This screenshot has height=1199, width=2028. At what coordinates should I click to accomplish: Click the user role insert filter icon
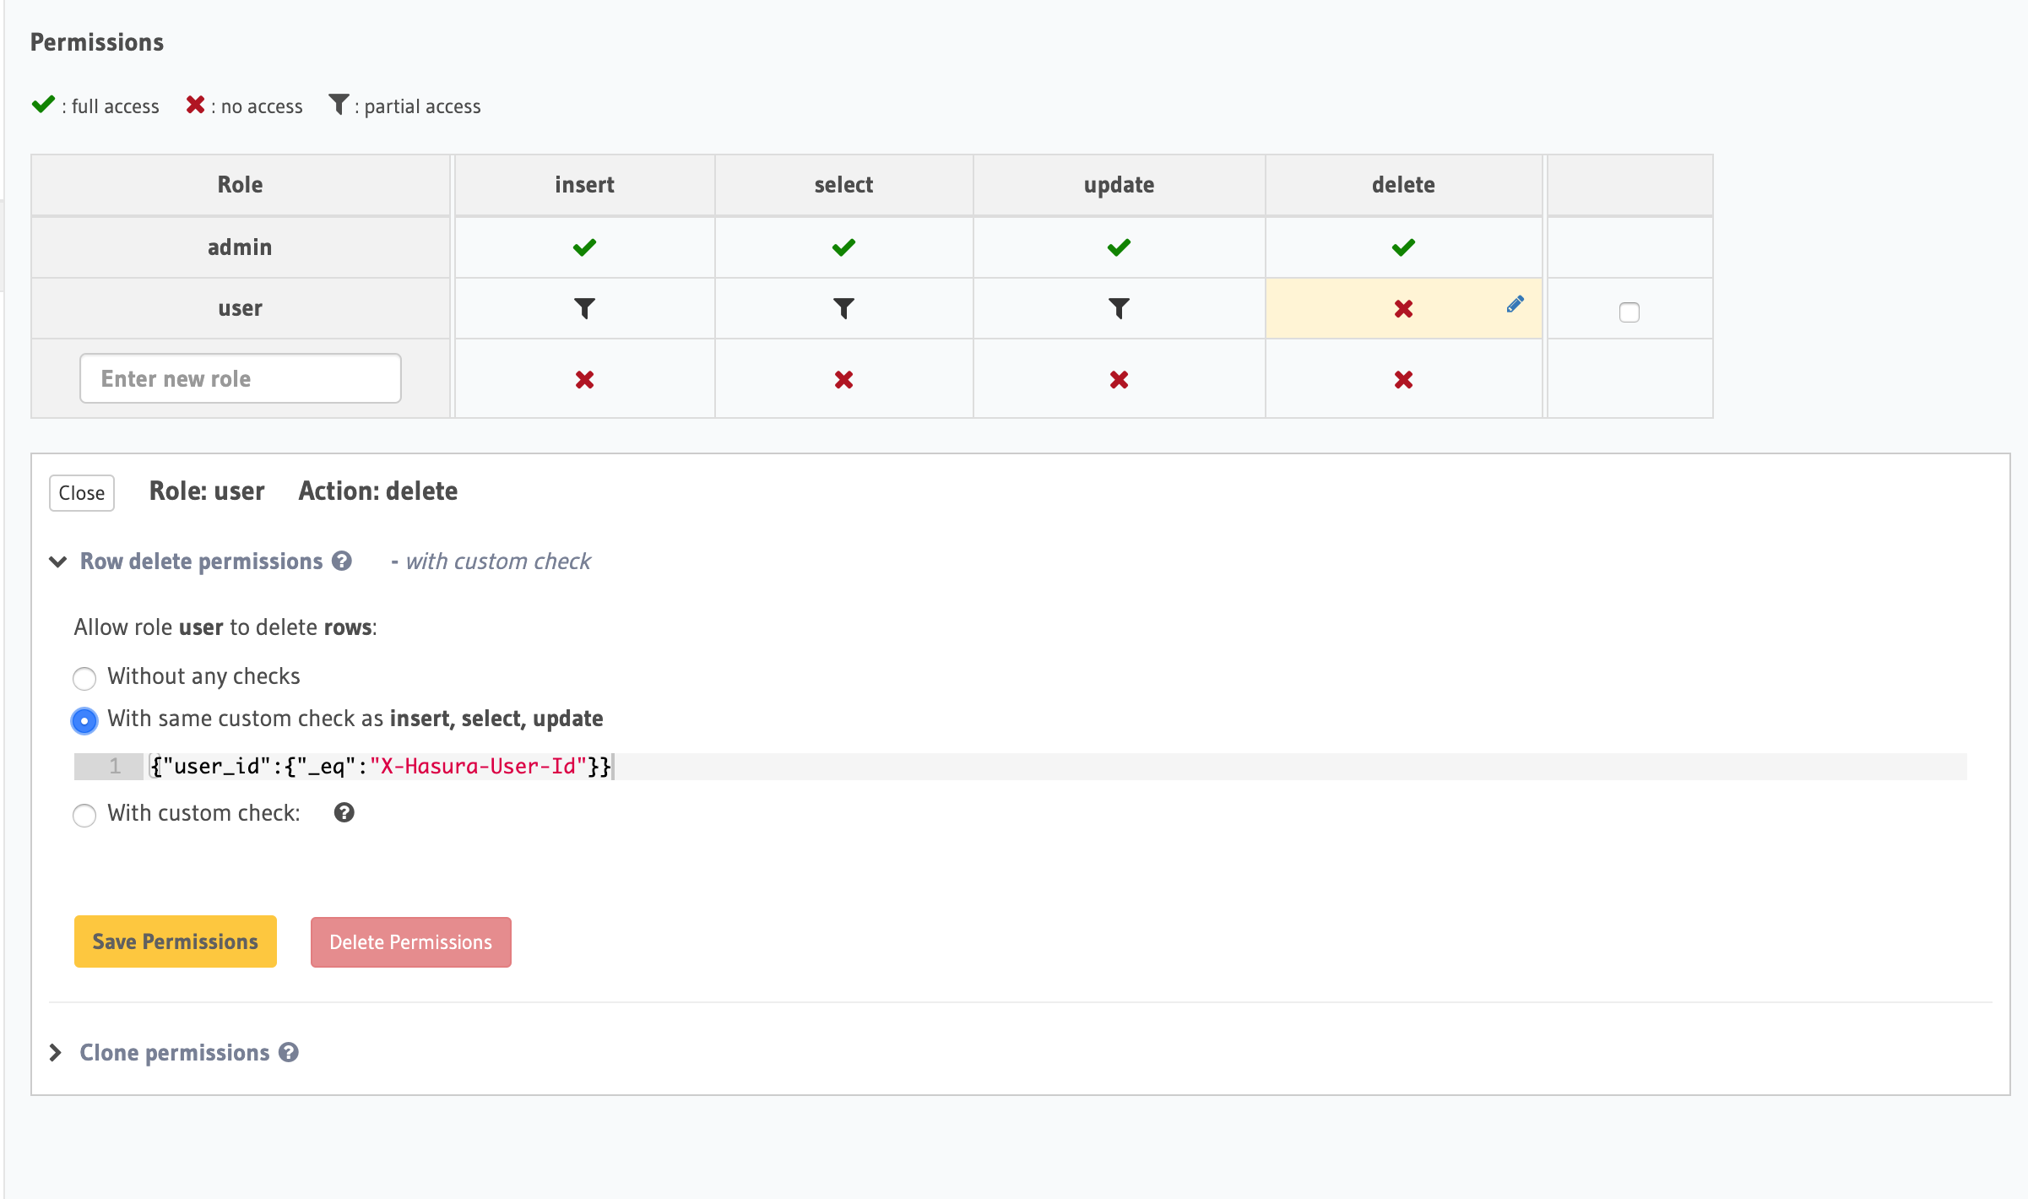point(584,308)
